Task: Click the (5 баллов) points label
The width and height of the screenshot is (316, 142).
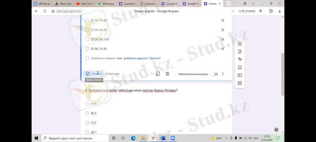Action: 112,74
